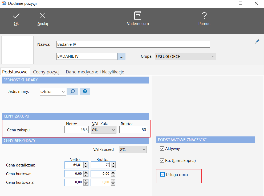Click the Nazwa field with Badanie IV
This screenshot has width=264, height=196.
point(133,44)
